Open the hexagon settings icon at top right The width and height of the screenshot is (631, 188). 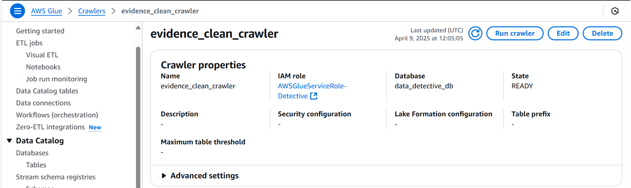click(x=615, y=11)
